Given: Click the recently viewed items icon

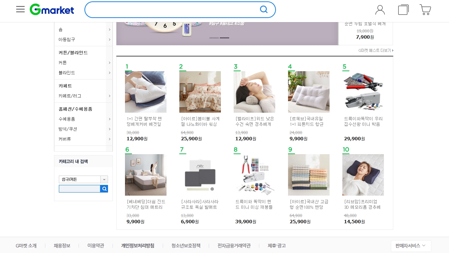Looking at the screenshot, I should click(403, 10).
